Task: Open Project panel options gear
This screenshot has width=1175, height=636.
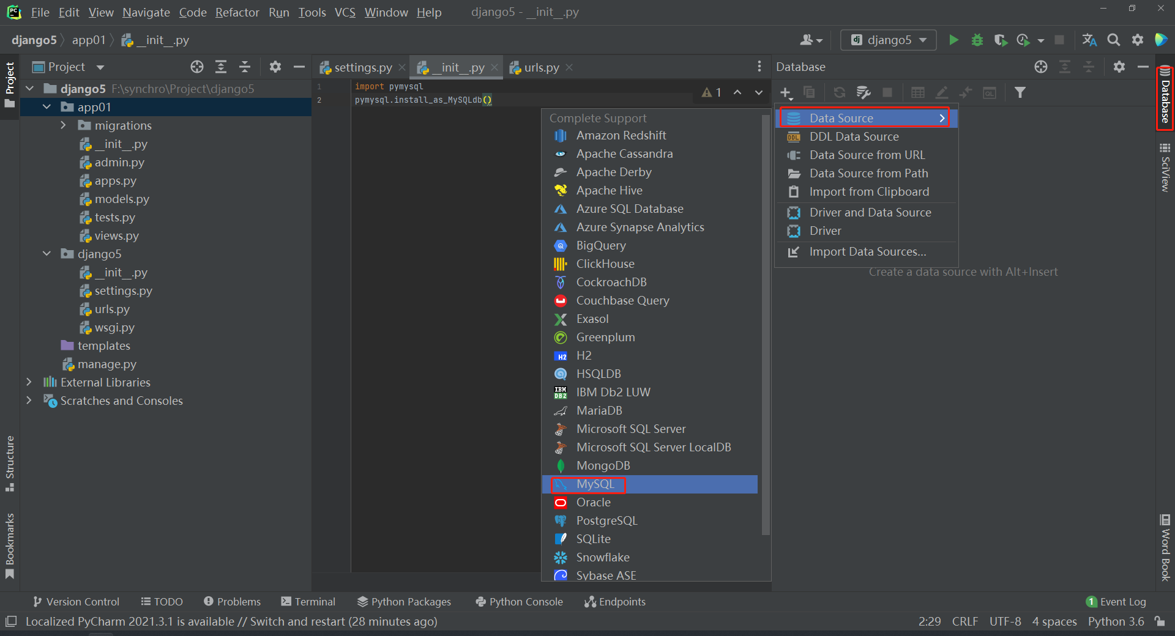Action: (x=275, y=67)
